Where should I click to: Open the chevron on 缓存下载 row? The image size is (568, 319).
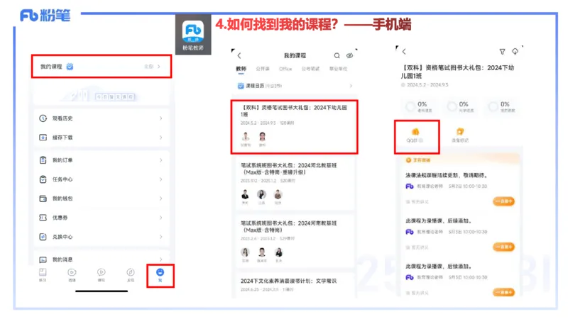(x=161, y=138)
